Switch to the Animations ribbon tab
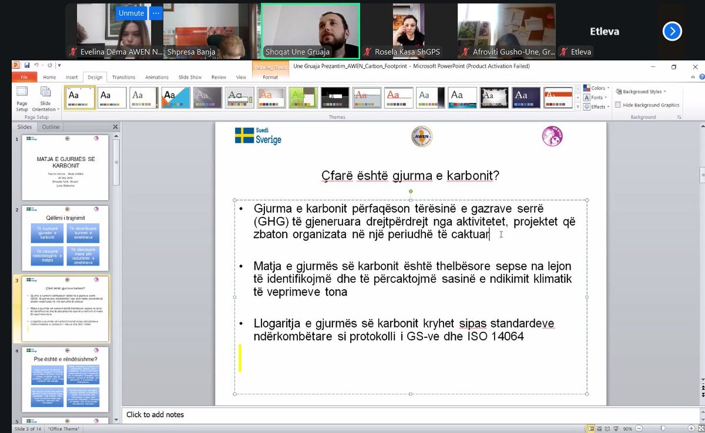This screenshot has height=433, width=705. coord(157,77)
